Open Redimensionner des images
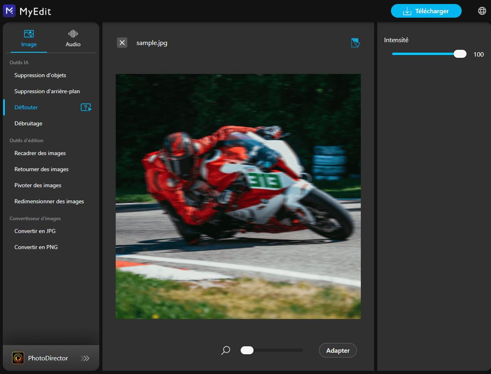Viewport: 491px width, 374px height. click(49, 201)
